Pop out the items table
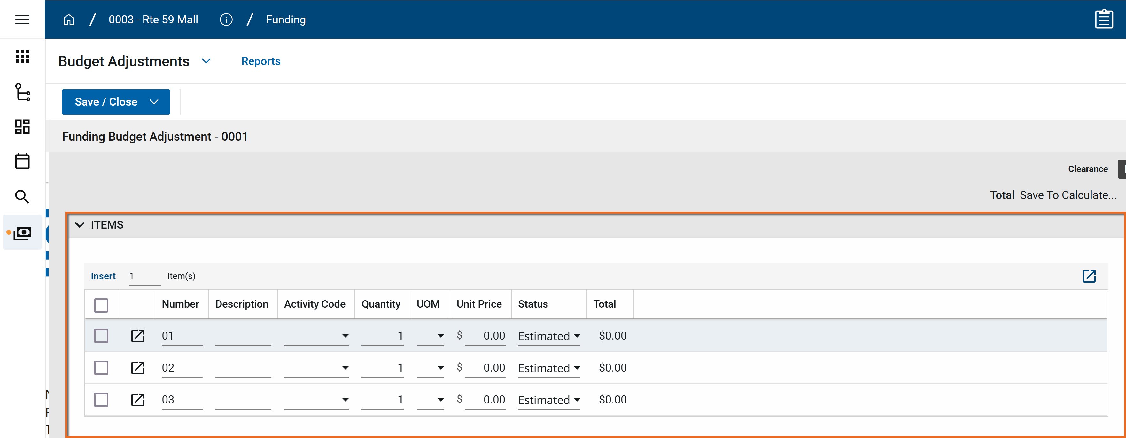The width and height of the screenshot is (1126, 438). [1089, 276]
